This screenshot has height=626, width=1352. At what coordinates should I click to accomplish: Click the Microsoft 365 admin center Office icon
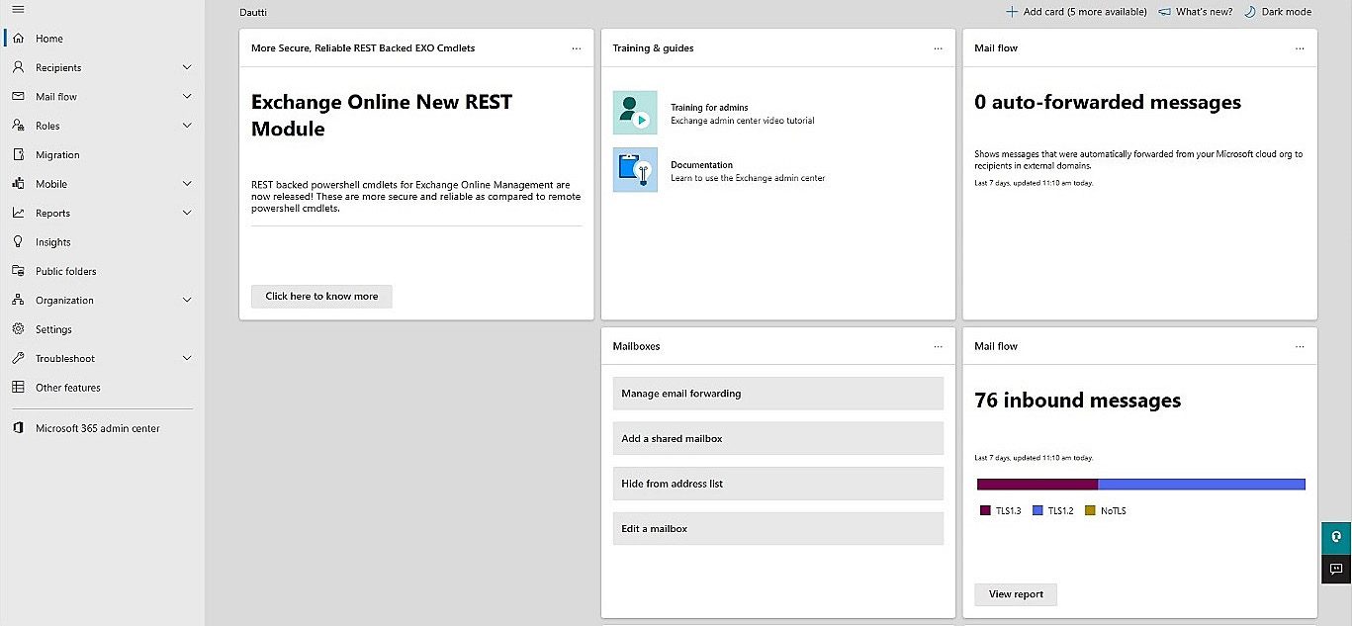(x=18, y=428)
